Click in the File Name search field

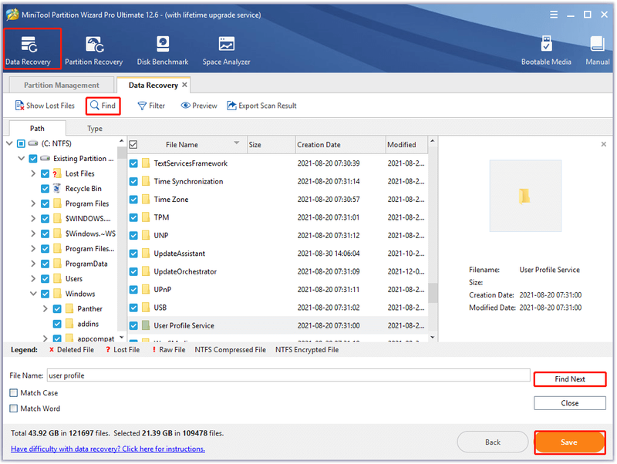point(288,375)
